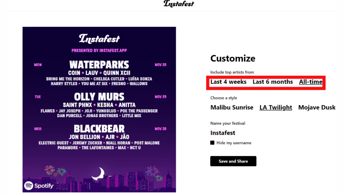Click the Presented by Instafest.app link text
This screenshot has width=345, height=194.
click(99, 50)
